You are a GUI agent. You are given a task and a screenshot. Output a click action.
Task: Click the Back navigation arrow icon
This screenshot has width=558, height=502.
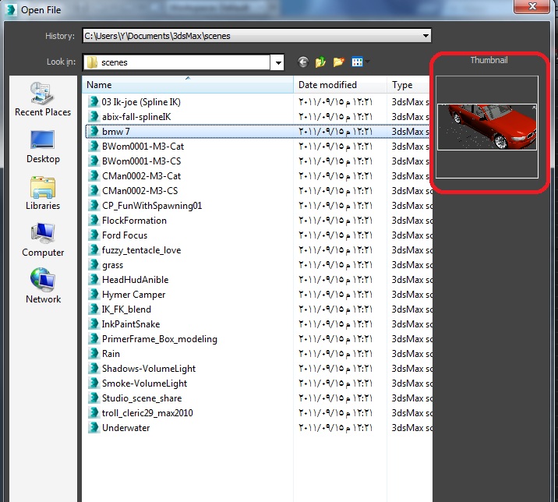pyautogui.click(x=303, y=62)
